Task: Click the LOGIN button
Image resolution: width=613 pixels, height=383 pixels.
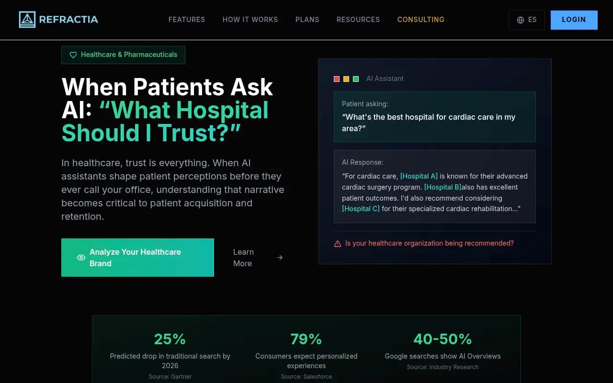Action: (574, 20)
